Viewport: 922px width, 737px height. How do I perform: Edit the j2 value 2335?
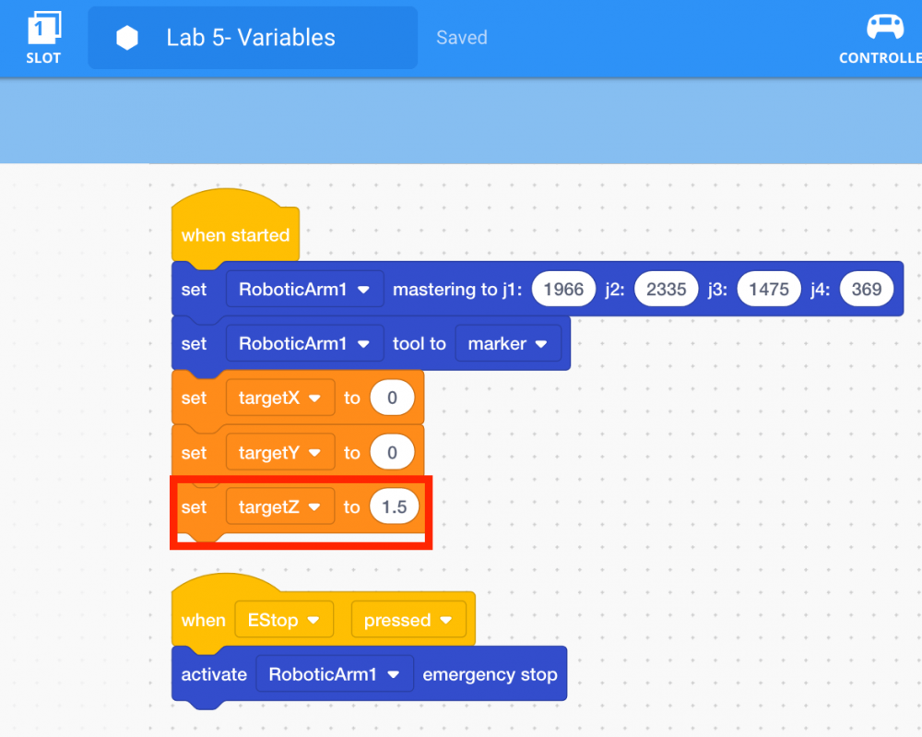coord(666,290)
